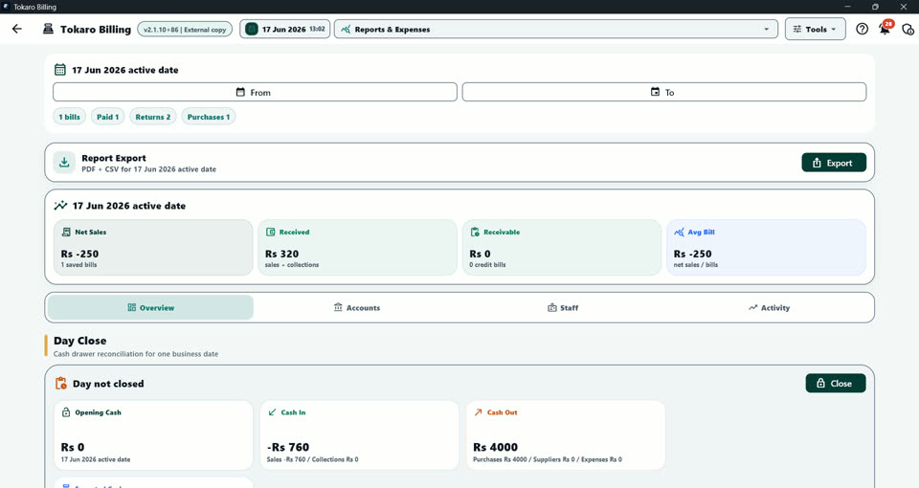Click the calendar icon in the To field
Image resolution: width=919 pixels, height=488 pixels.
click(655, 92)
